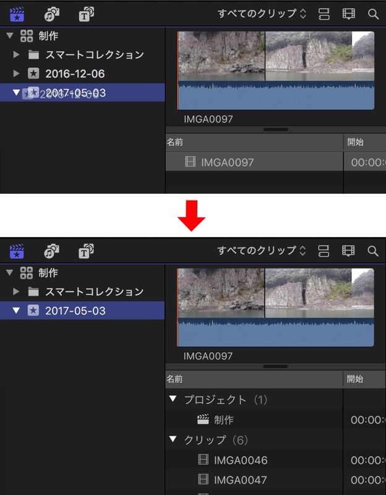Select the 2016-12-06 event in the sidebar

(74, 74)
